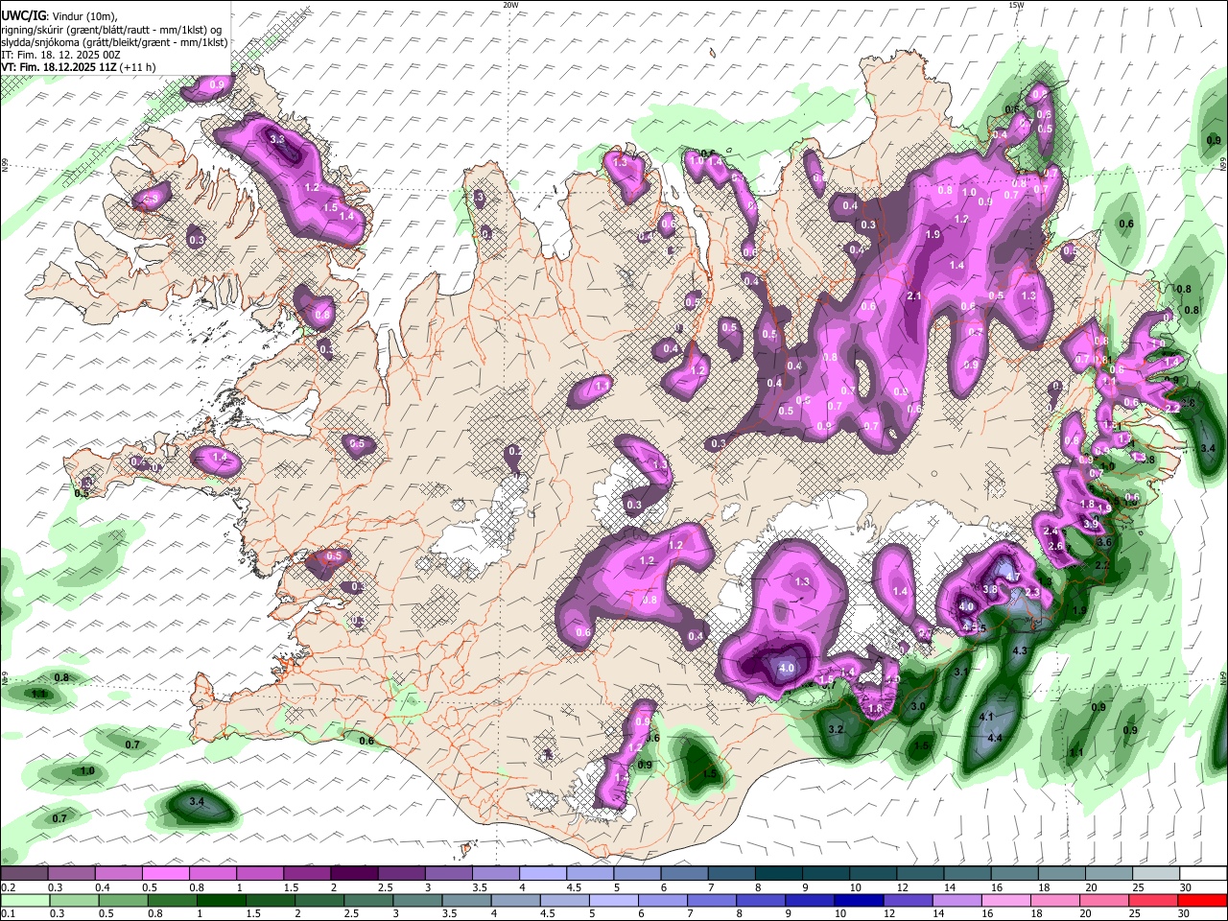The height and width of the screenshot is (921, 1228).
Task: Click the darkest purple swatch in the legend
Action: 353,874
